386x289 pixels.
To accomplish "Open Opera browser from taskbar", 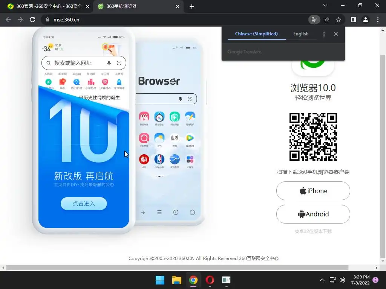I will [210, 280].
